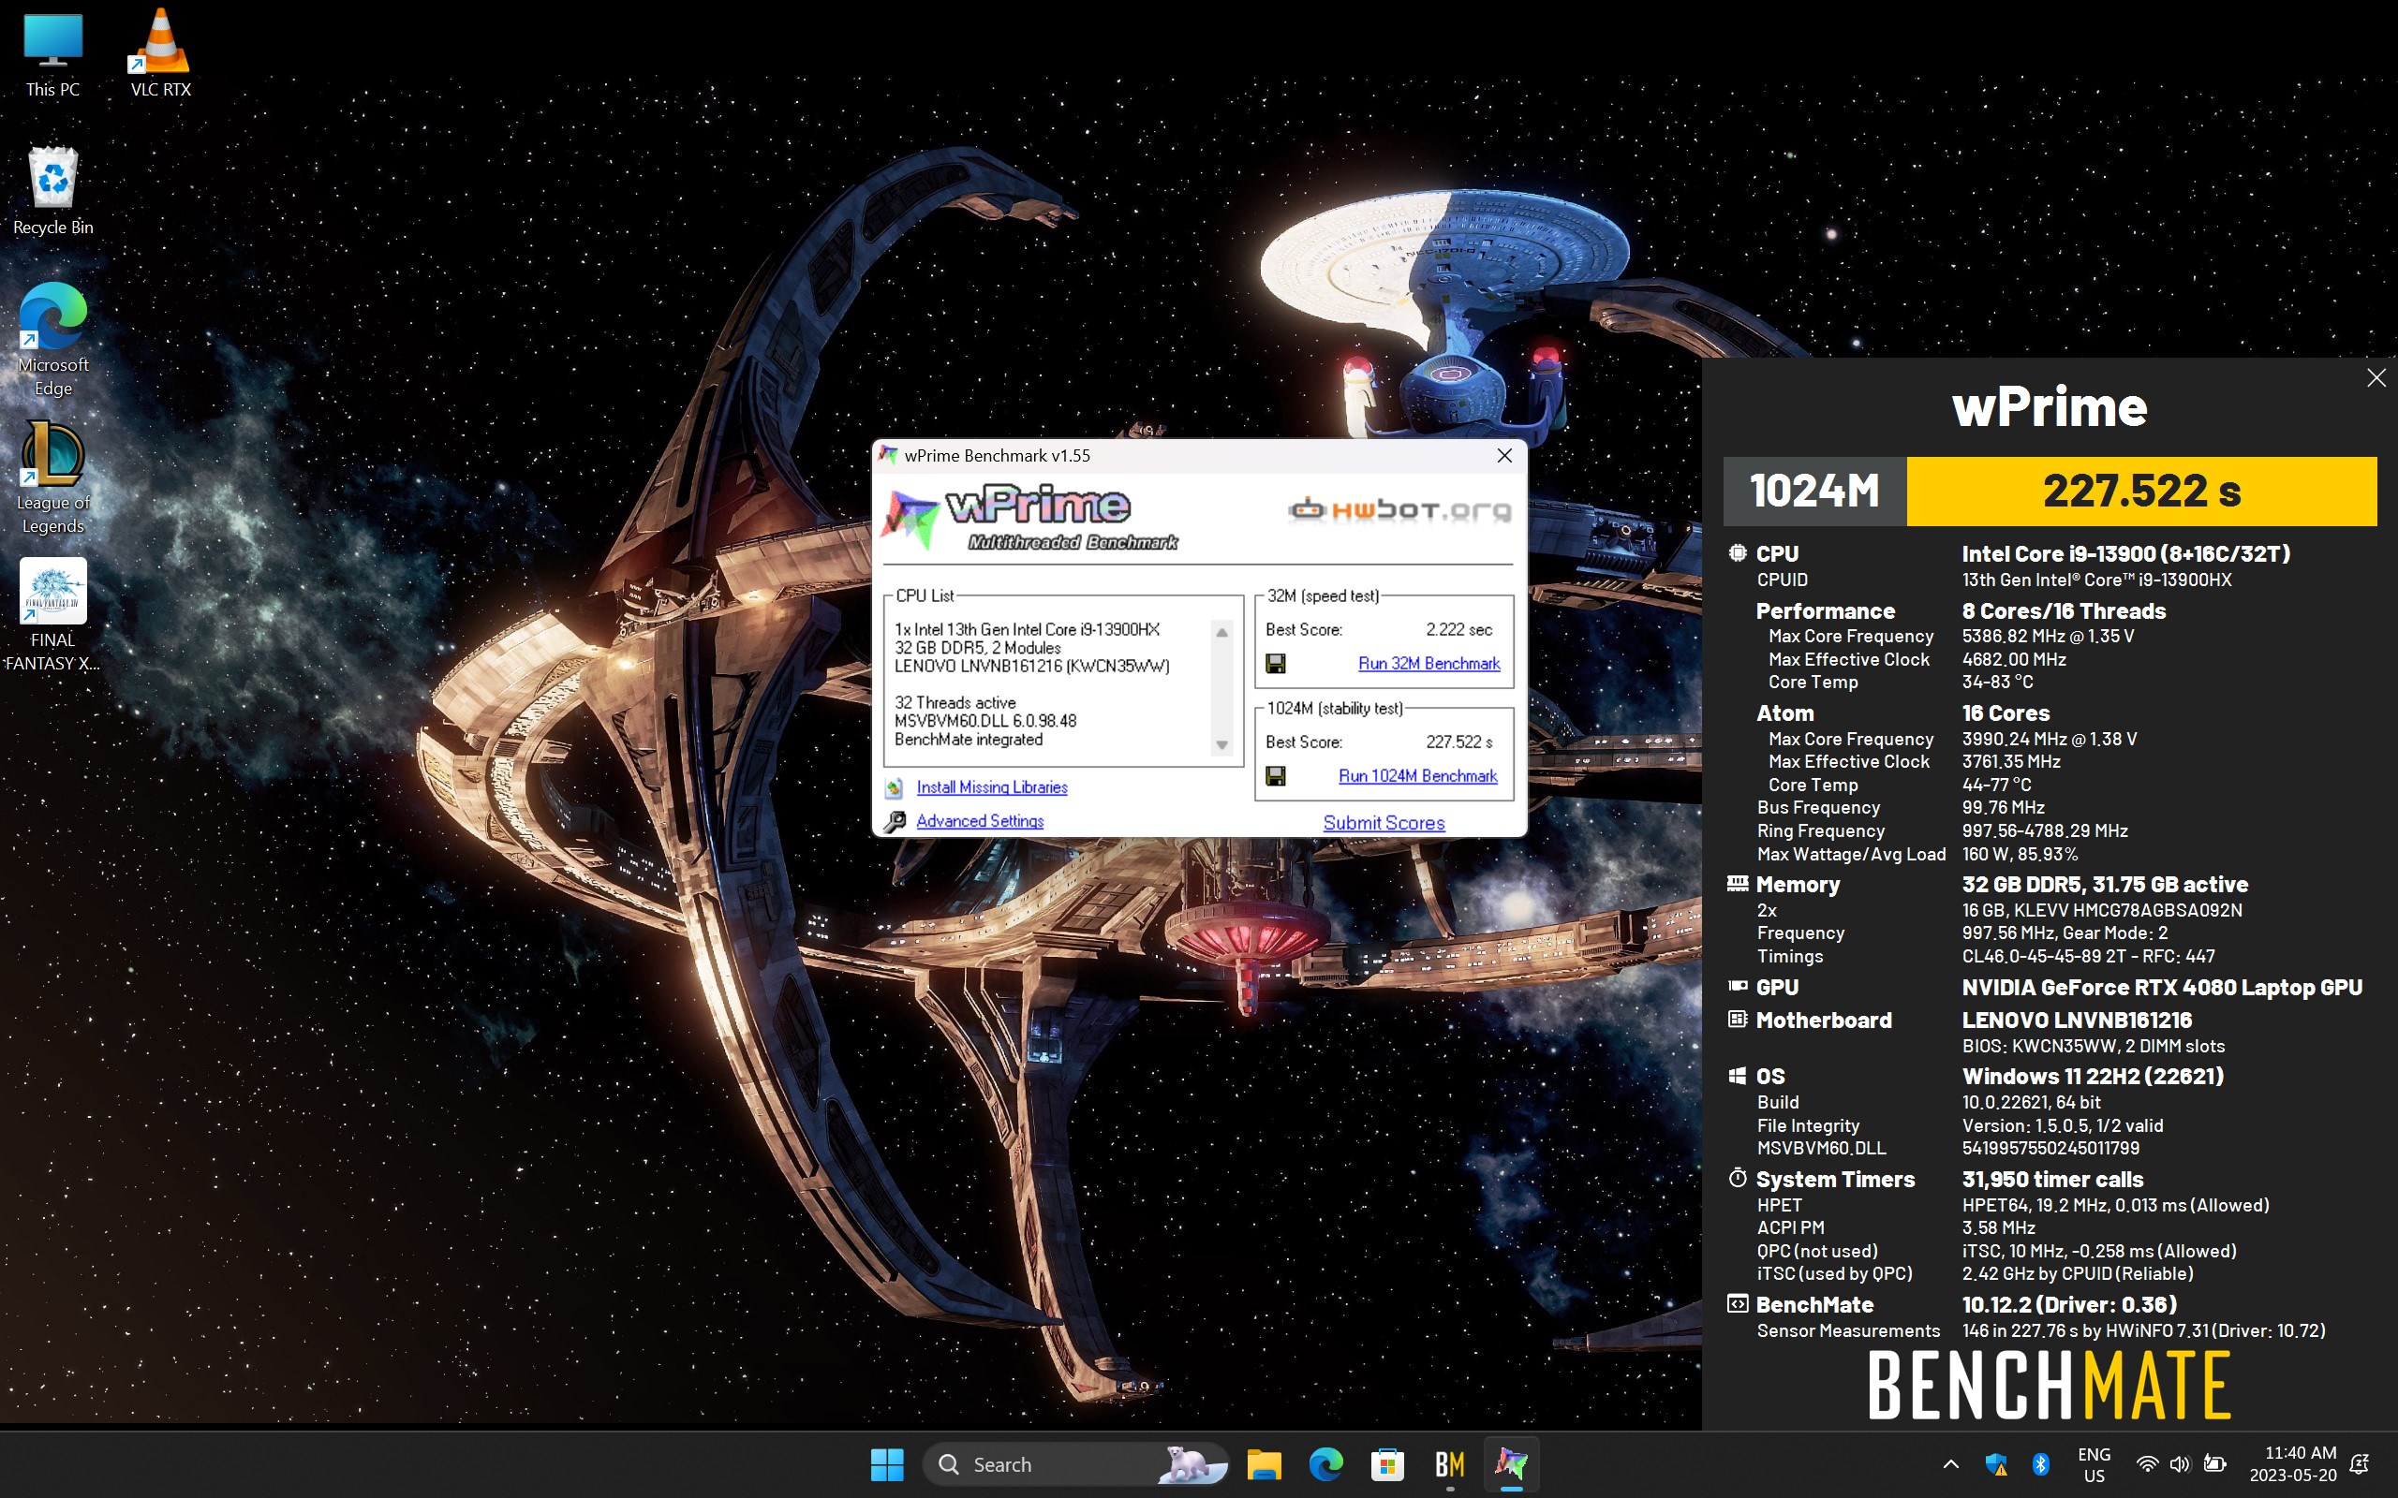Viewport: 2398px width, 1498px height.
Task: Launch League of Legends shortcut
Action: 52,477
